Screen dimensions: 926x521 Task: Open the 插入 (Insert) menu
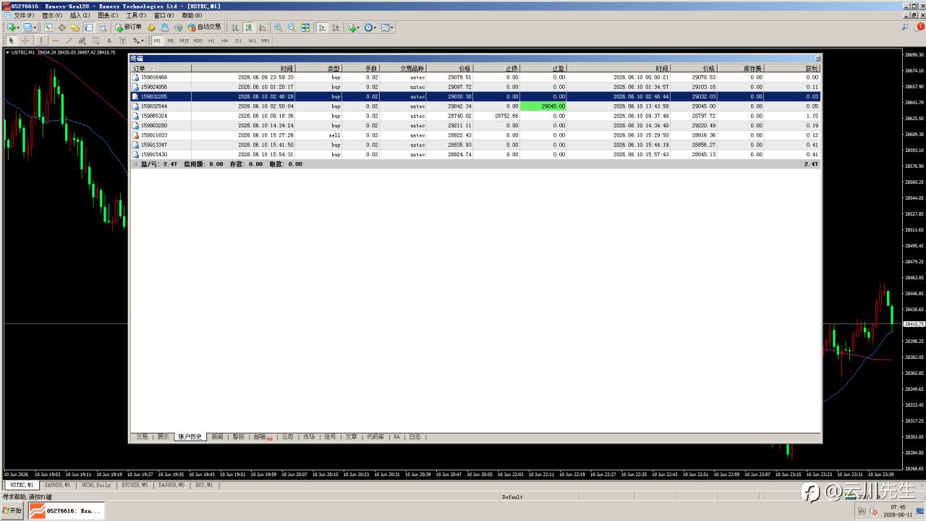click(80, 15)
